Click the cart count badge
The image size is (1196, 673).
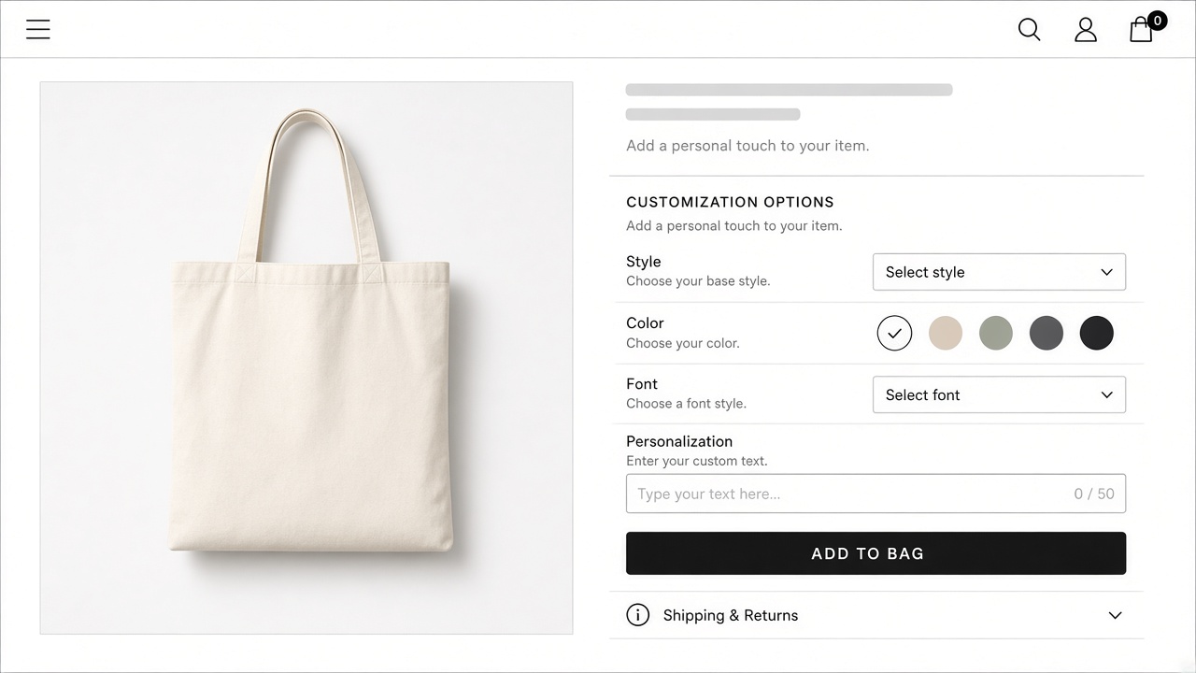[1157, 21]
